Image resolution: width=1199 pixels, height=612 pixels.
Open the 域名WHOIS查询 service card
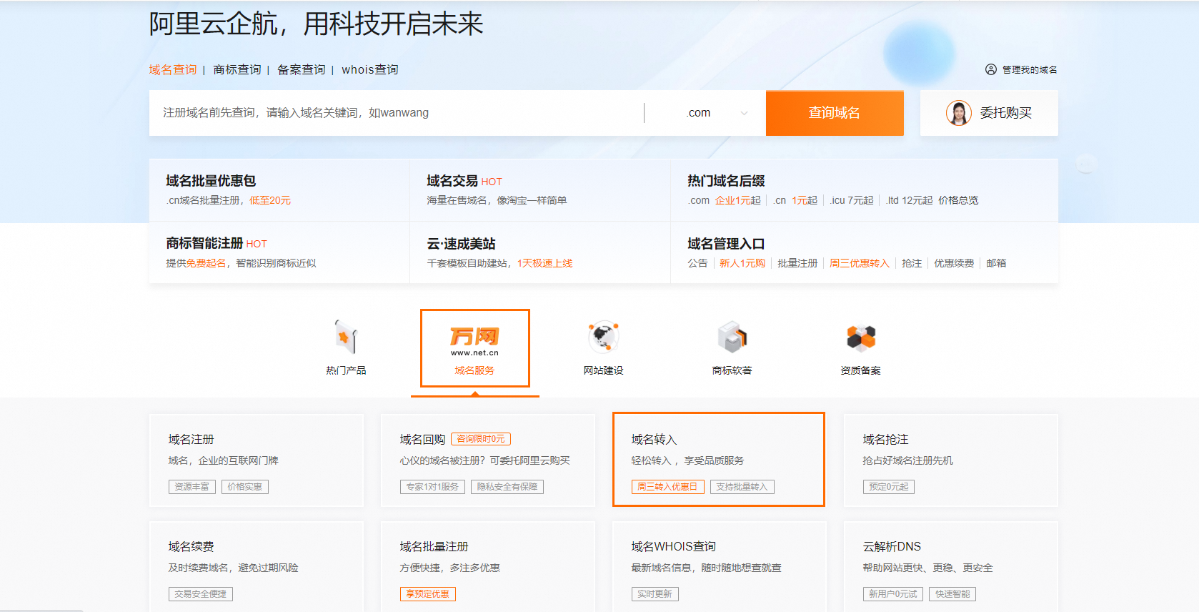720,566
